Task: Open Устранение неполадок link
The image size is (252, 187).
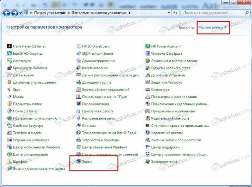Action: (31, 140)
